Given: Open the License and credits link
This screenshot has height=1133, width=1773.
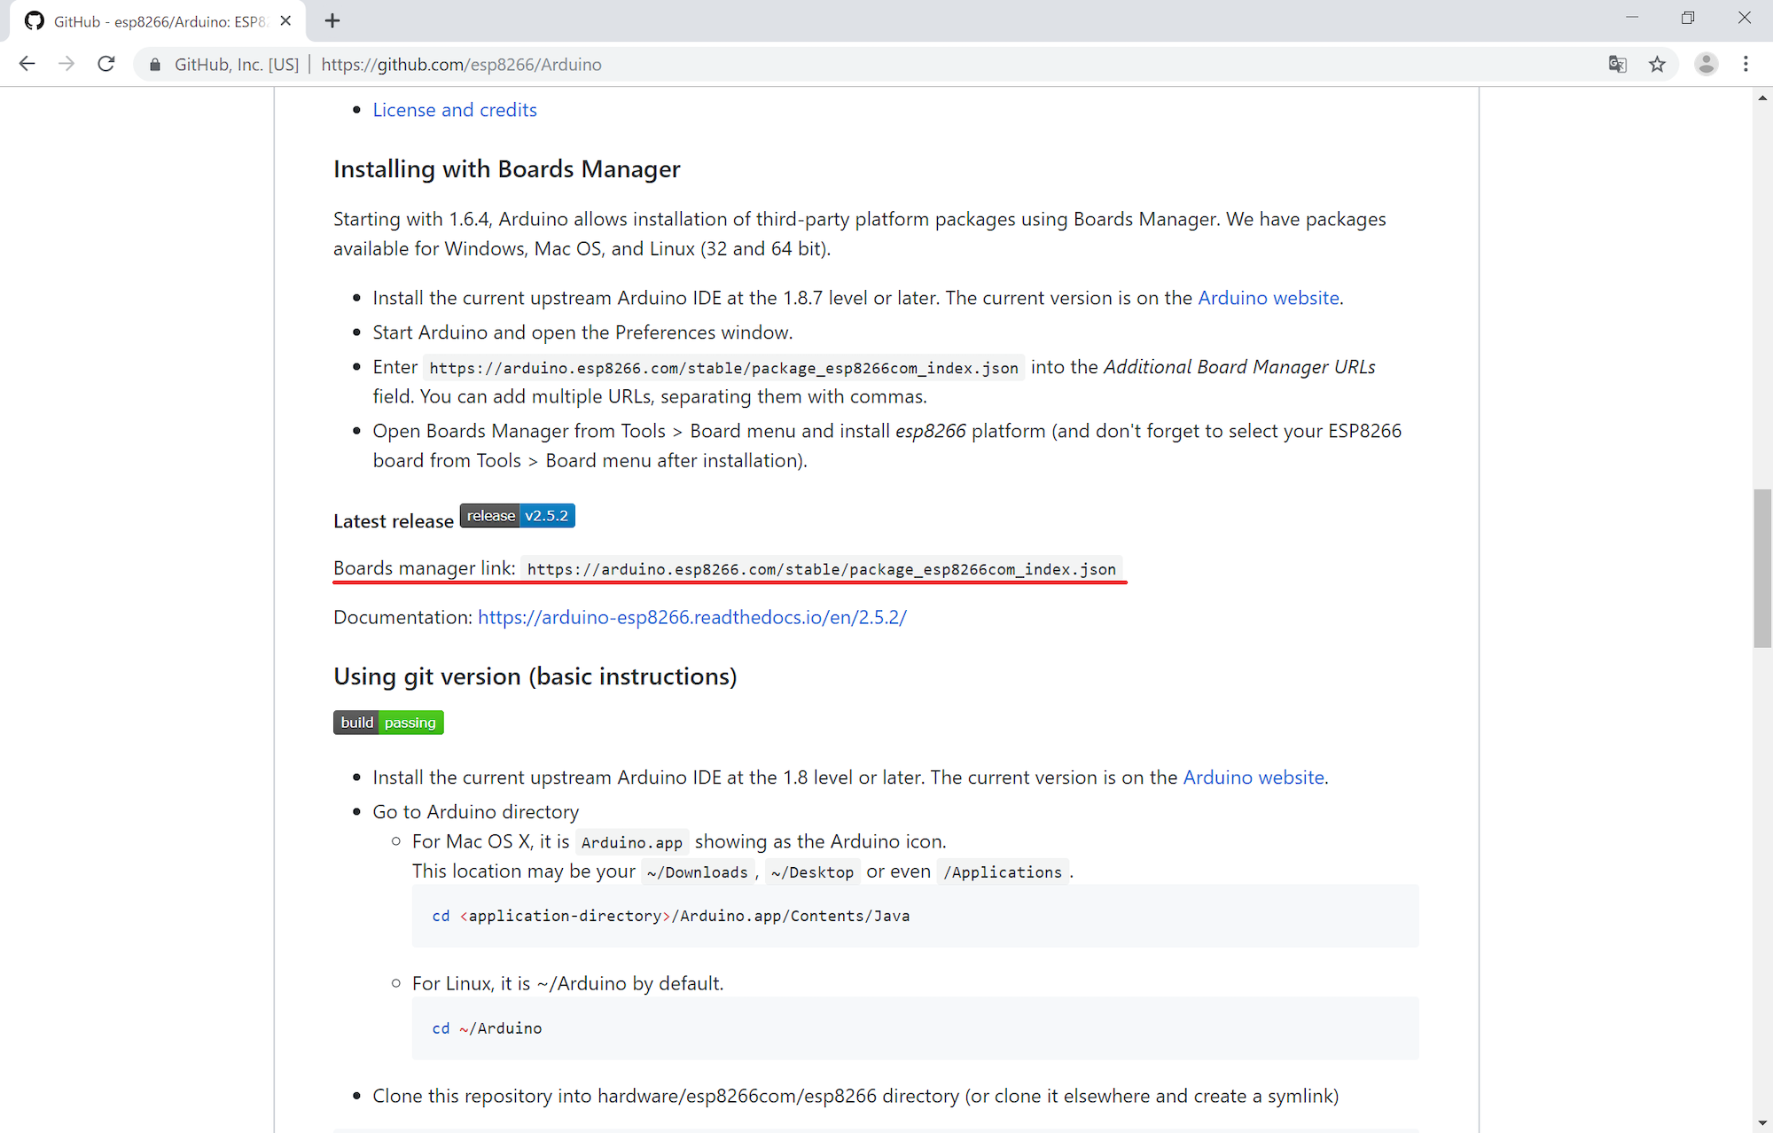Looking at the screenshot, I should (454, 110).
